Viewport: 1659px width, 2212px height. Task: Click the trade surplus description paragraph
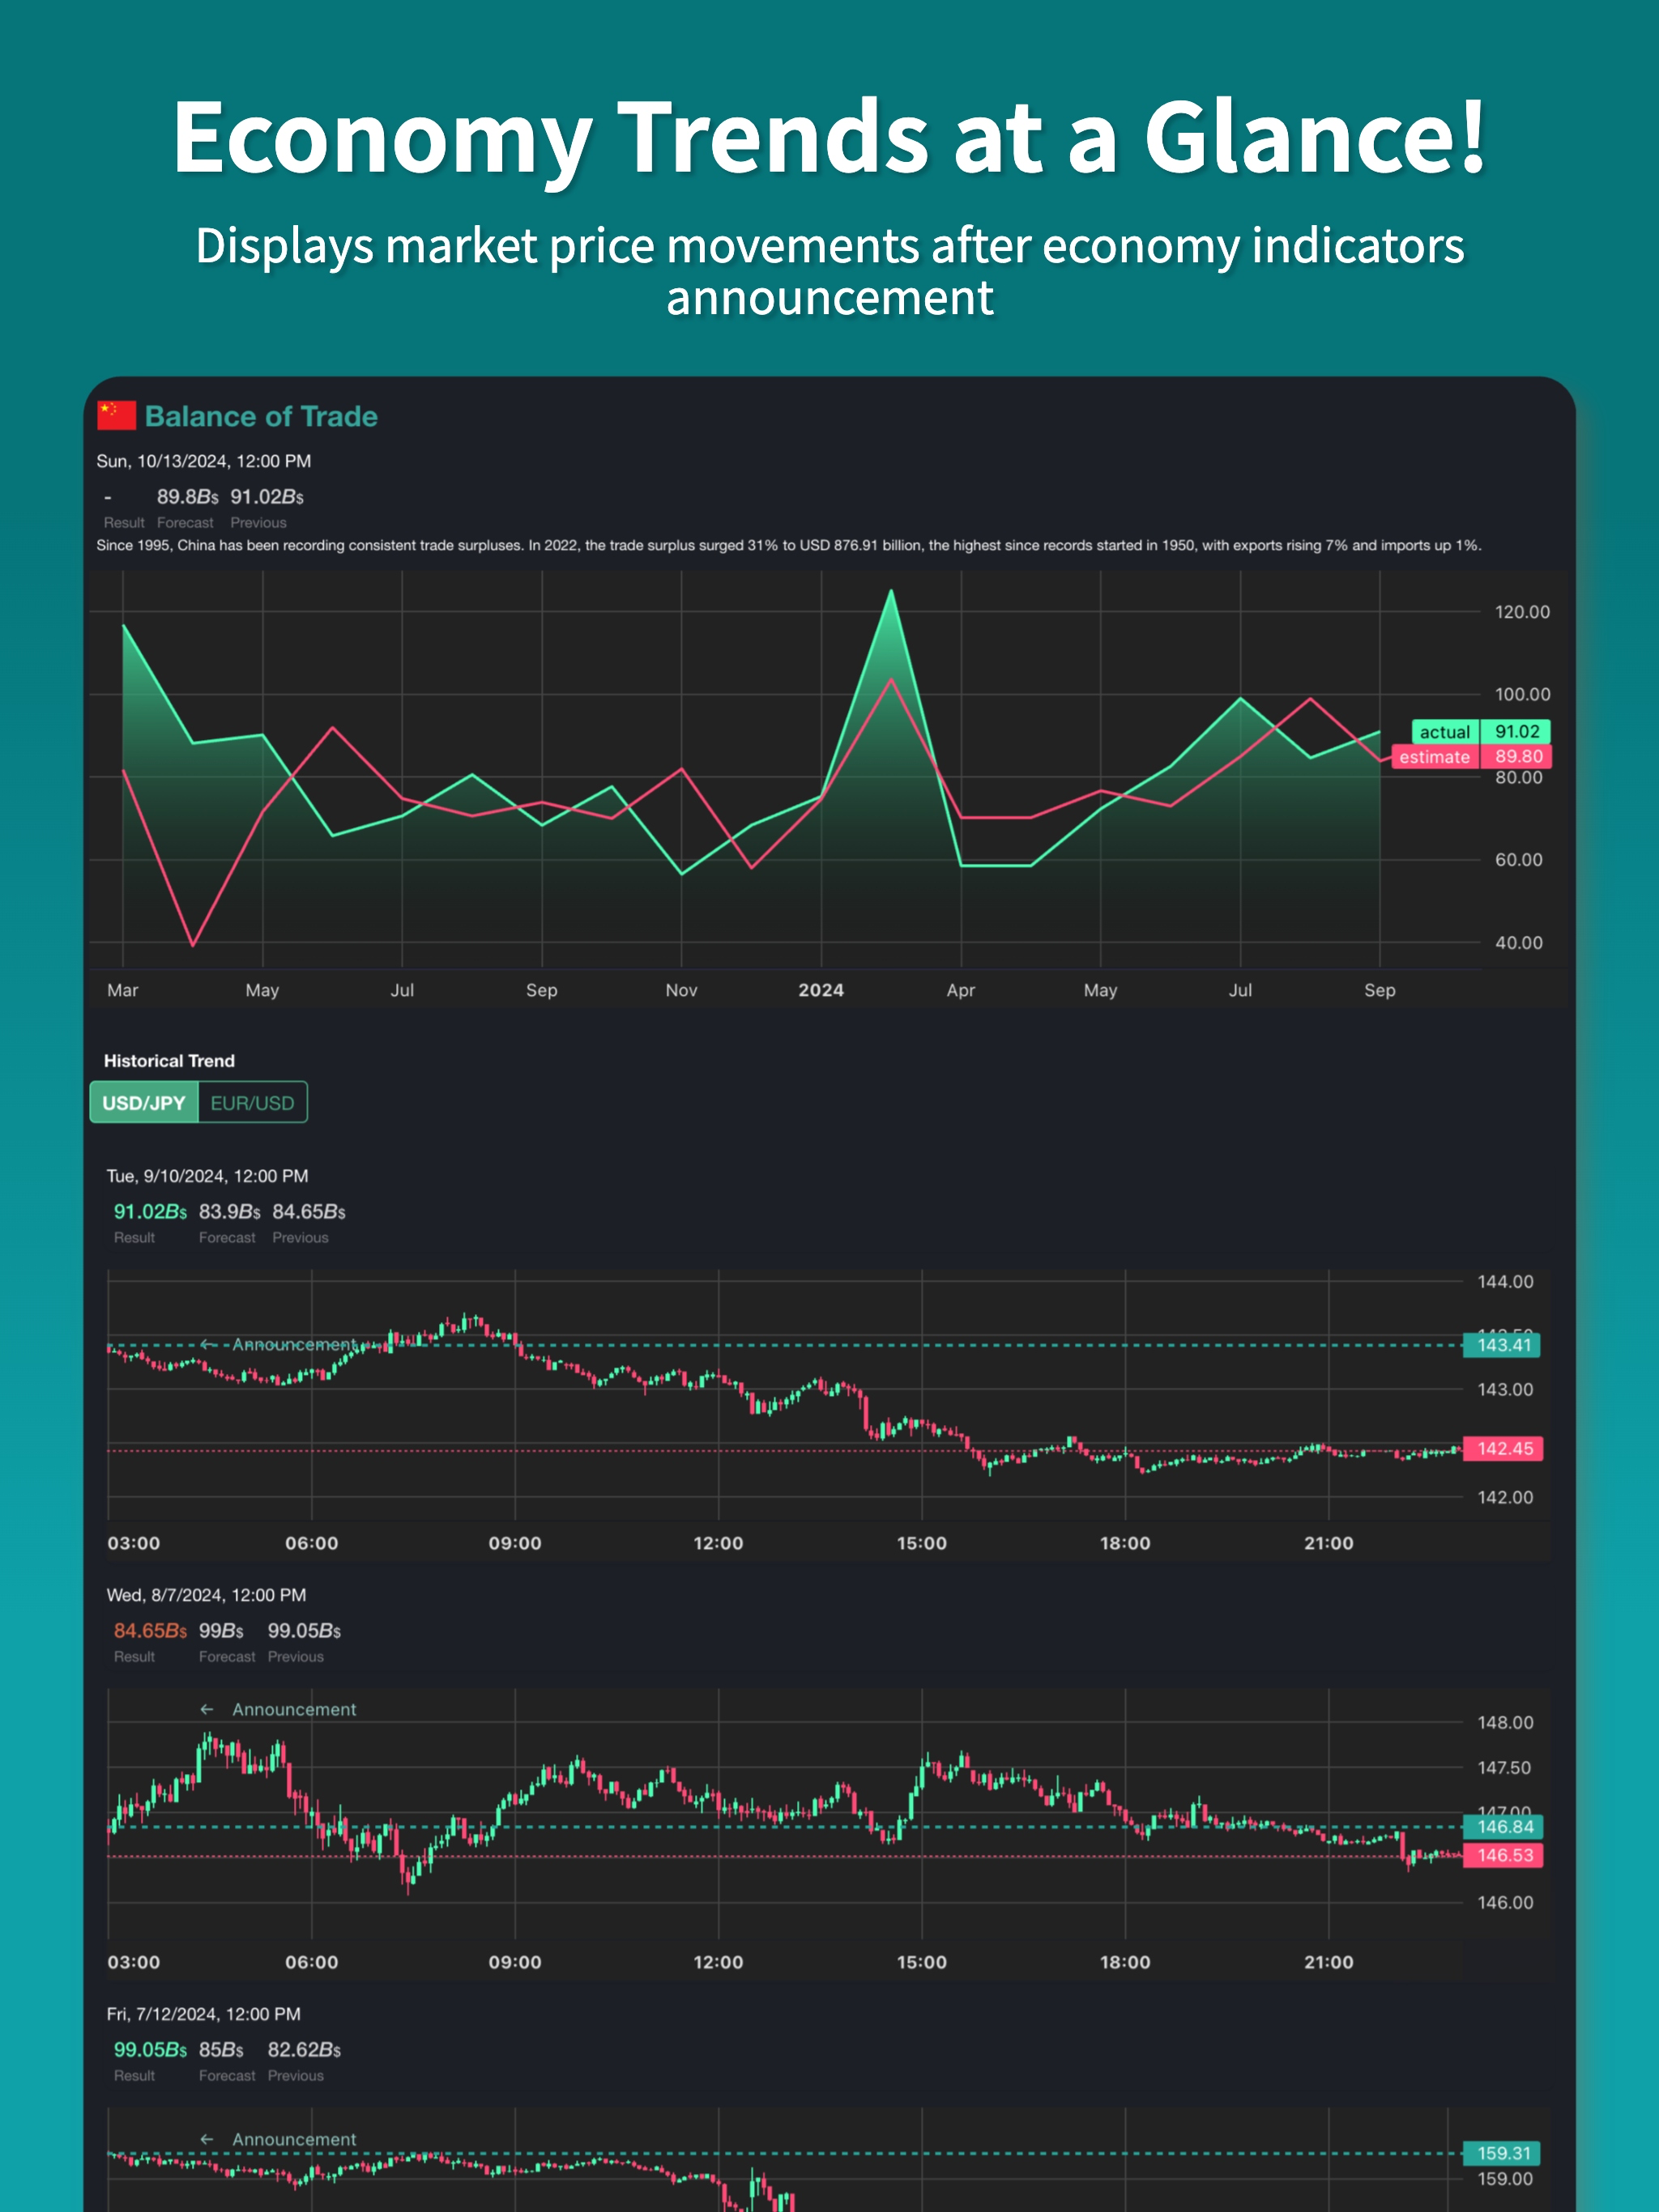coord(788,545)
